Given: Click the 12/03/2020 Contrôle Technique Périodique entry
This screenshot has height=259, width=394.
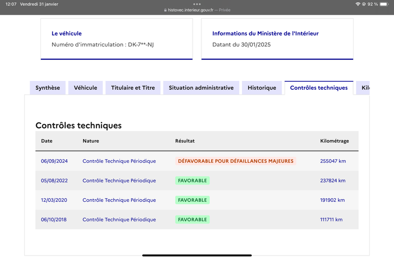Looking at the screenshot, I should click(119, 200).
